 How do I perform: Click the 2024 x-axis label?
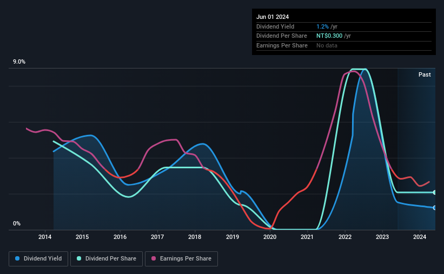tap(420, 237)
